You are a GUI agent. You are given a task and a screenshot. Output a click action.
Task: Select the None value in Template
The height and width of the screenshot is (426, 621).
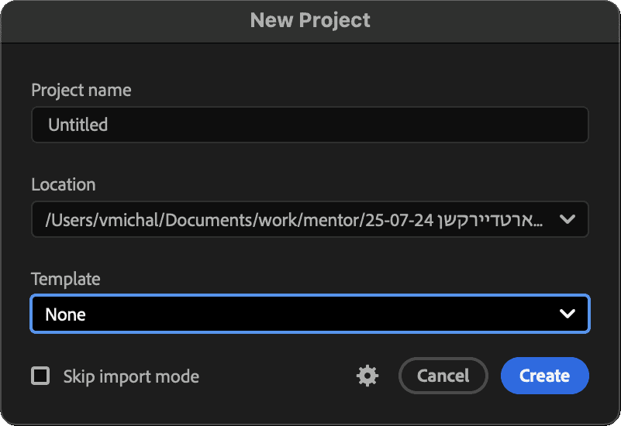point(65,314)
